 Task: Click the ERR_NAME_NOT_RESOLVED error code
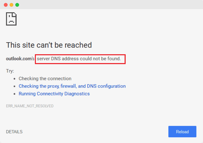pyautogui.click(x=30, y=106)
